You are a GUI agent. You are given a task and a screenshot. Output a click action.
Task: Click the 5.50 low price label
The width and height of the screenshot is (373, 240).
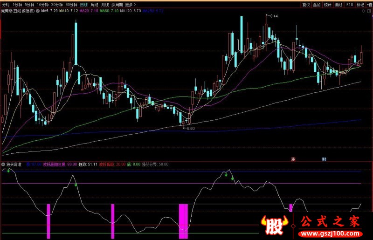click(190, 128)
